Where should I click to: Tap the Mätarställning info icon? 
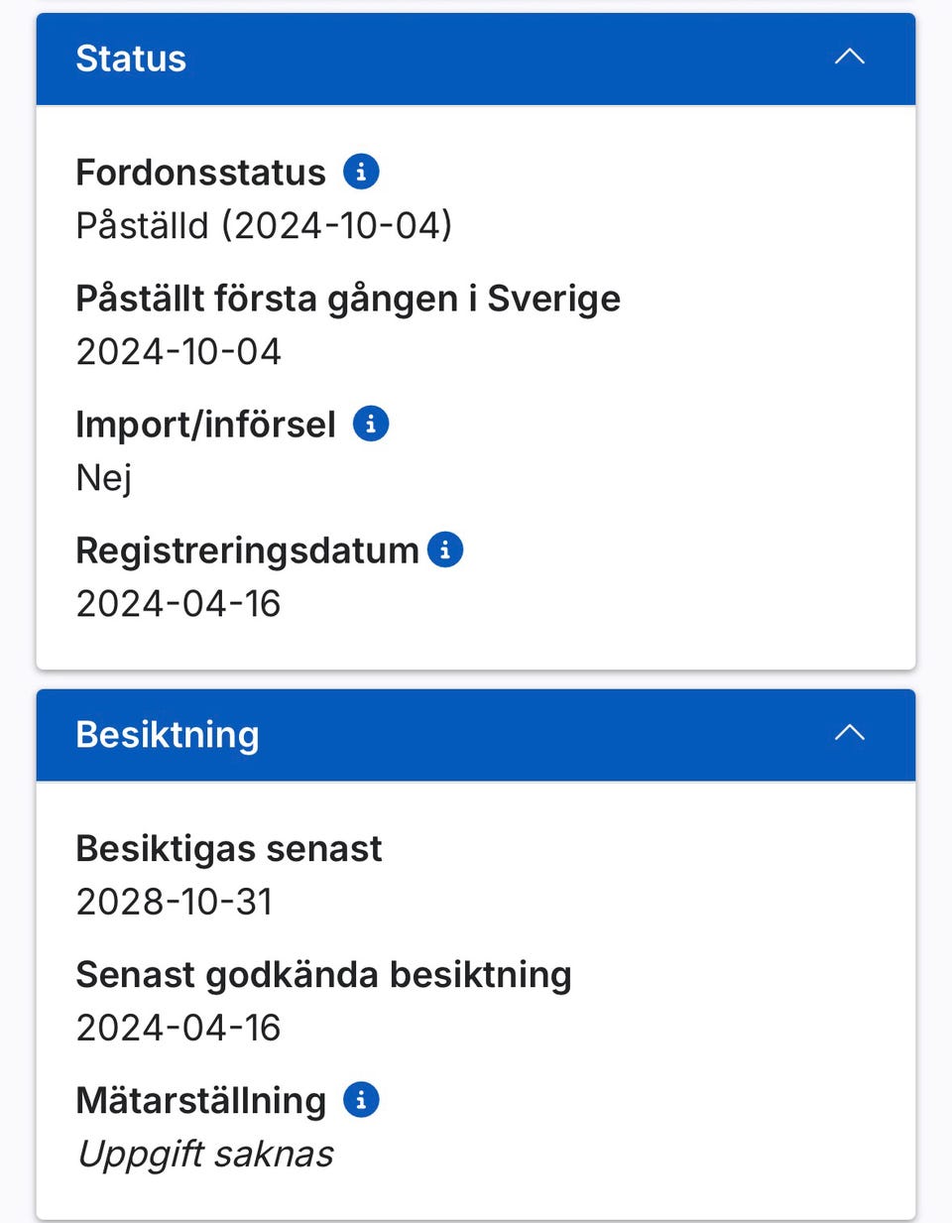coord(361,1099)
